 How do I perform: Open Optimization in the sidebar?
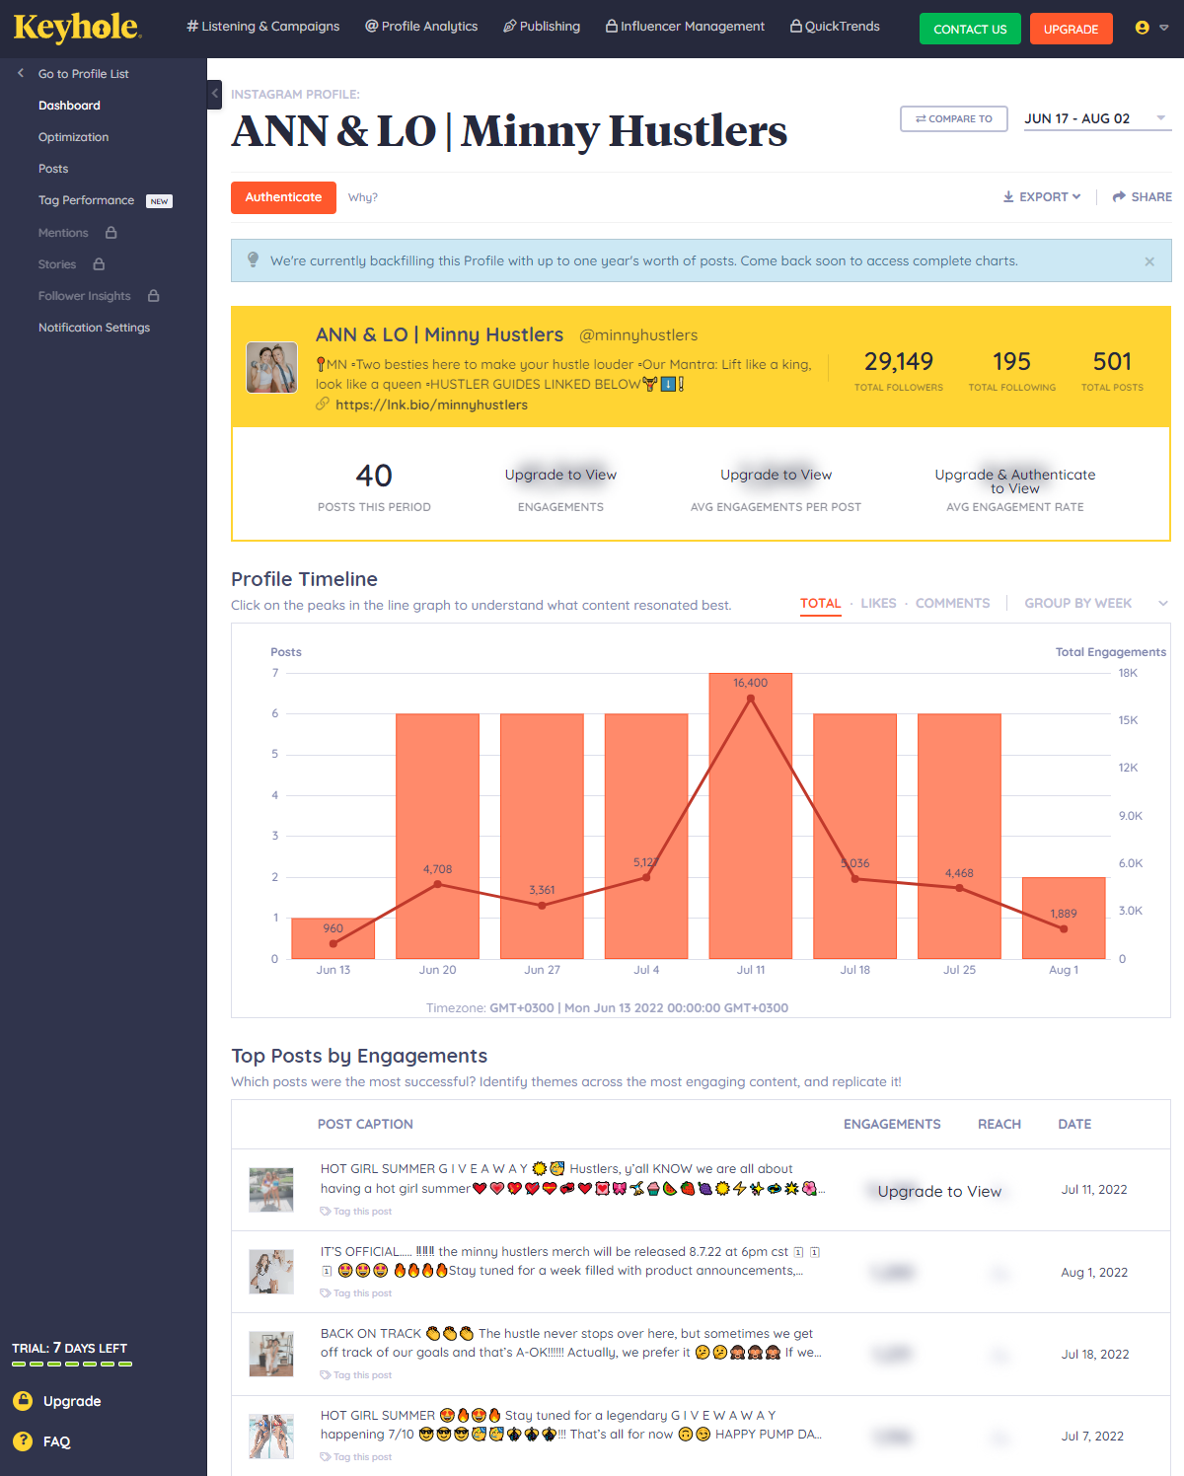pyautogui.click(x=74, y=137)
